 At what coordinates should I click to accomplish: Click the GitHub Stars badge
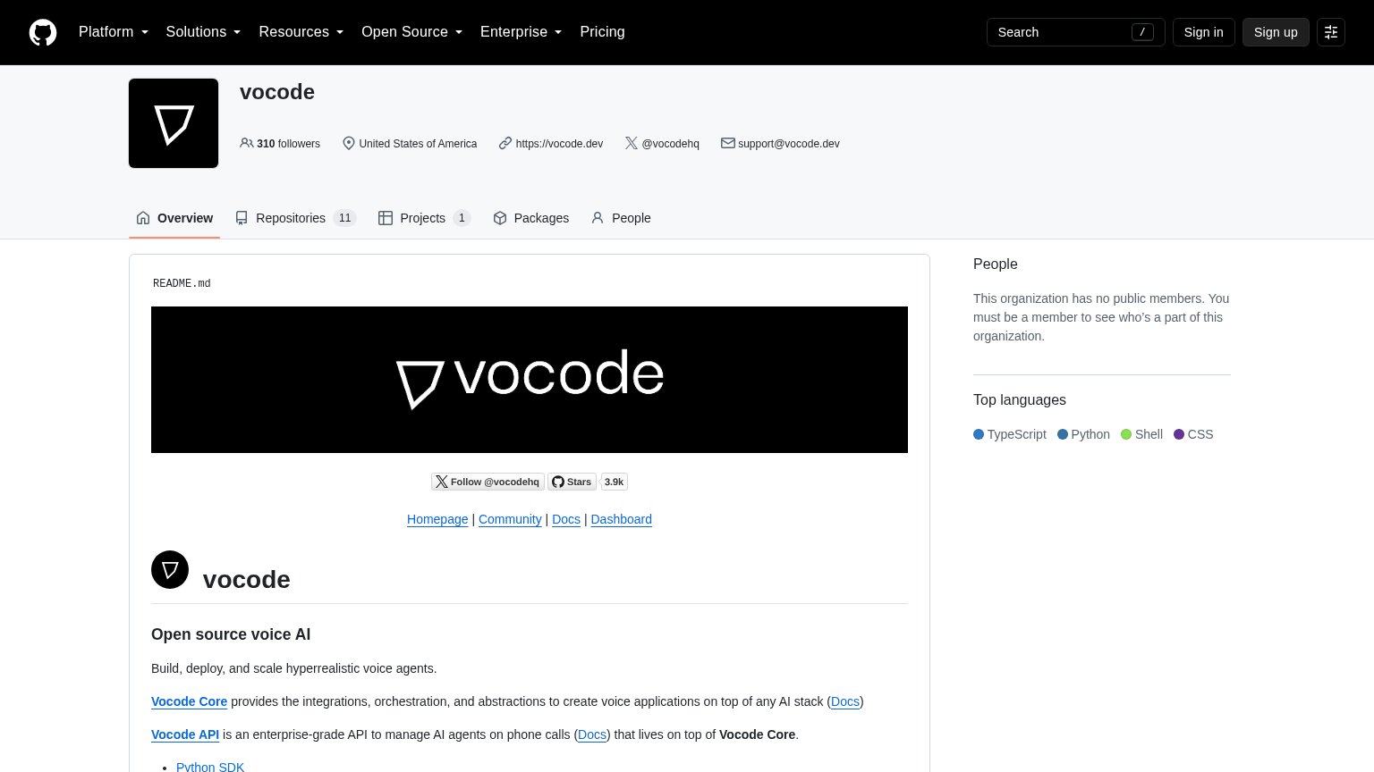(x=572, y=482)
